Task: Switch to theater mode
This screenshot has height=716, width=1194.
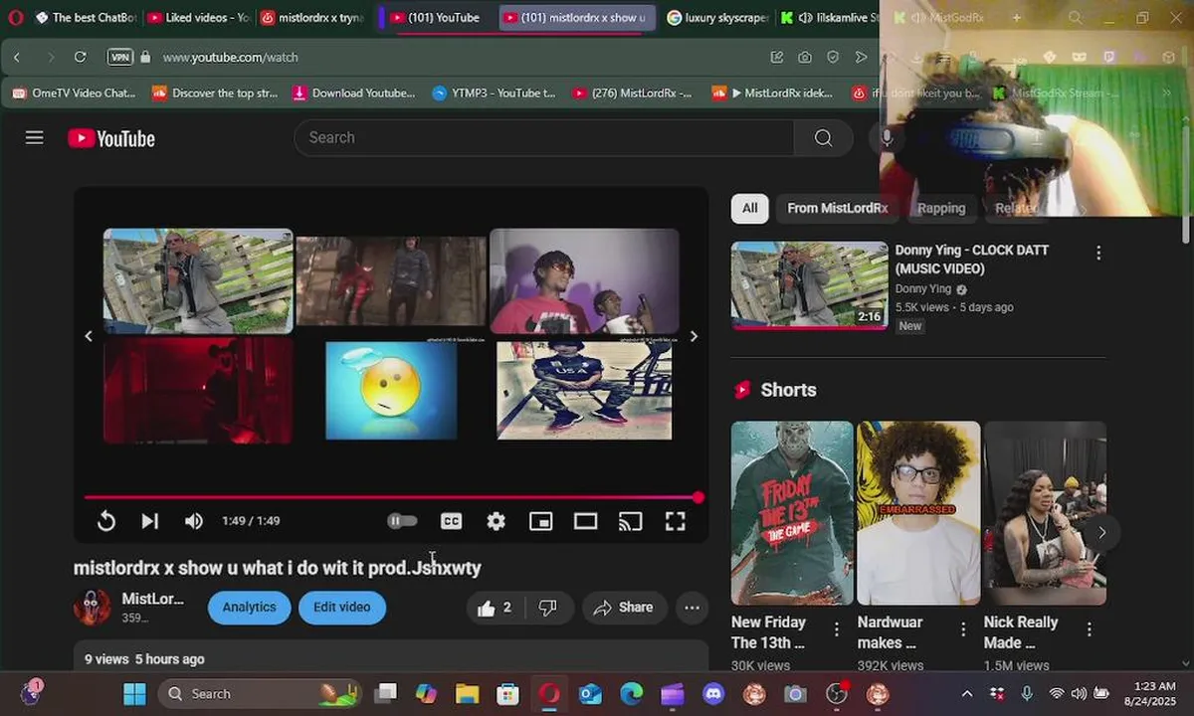Action: pyautogui.click(x=585, y=521)
